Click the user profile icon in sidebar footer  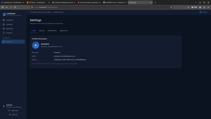[x=4, y=106]
